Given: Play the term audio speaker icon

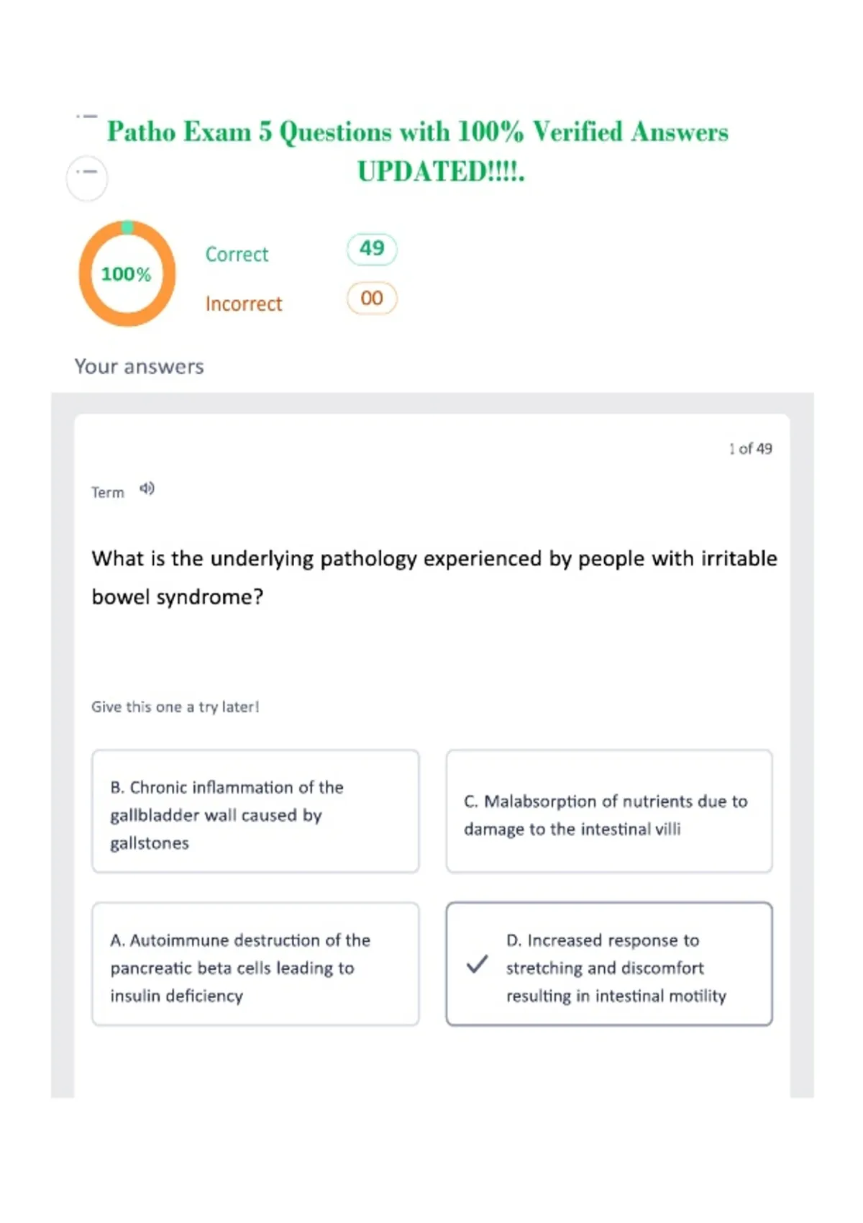Looking at the screenshot, I should 147,489.
